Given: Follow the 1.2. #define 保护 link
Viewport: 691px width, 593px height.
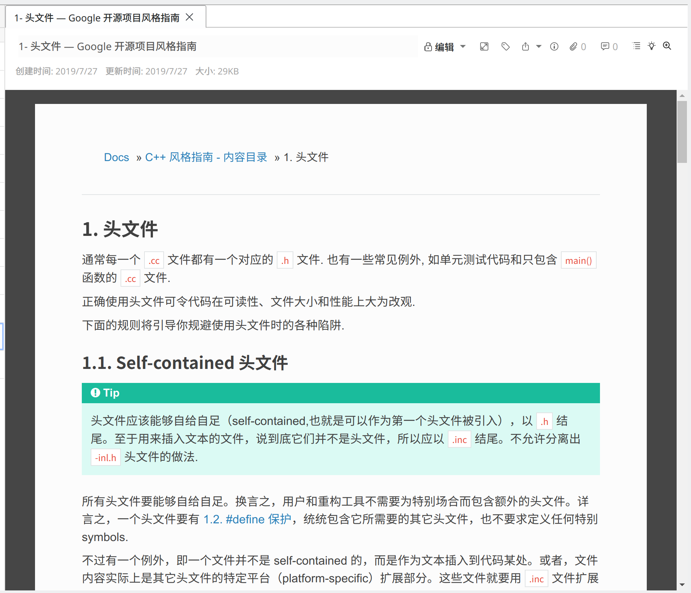Looking at the screenshot, I should tap(247, 519).
